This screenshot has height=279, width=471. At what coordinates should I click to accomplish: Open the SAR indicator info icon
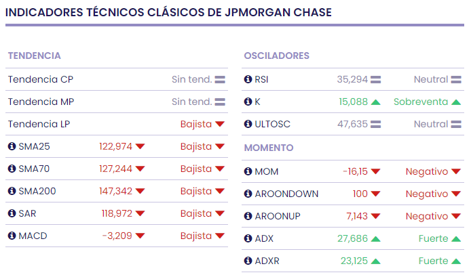pos(12,213)
